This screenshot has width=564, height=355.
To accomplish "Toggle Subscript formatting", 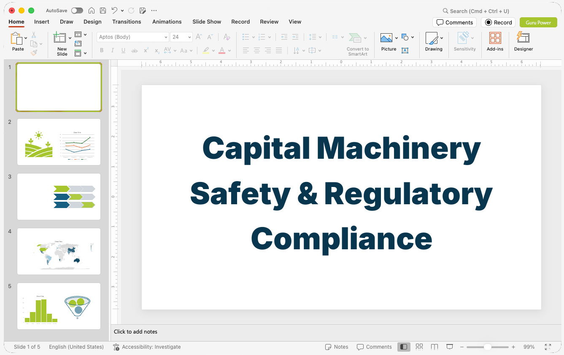I will click(x=157, y=51).
